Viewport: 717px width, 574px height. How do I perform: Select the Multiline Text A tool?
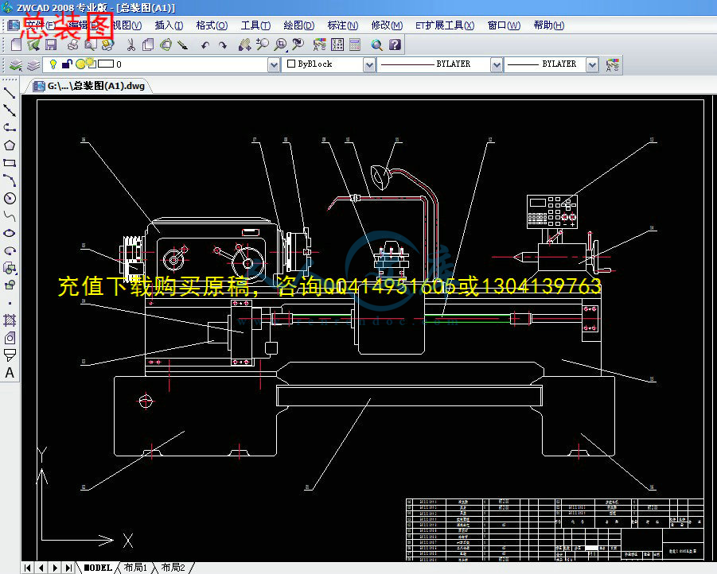coord(10,373)
